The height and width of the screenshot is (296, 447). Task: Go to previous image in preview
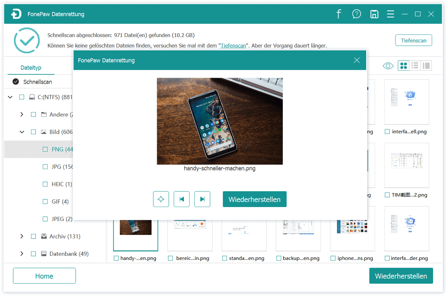[182, 199]
